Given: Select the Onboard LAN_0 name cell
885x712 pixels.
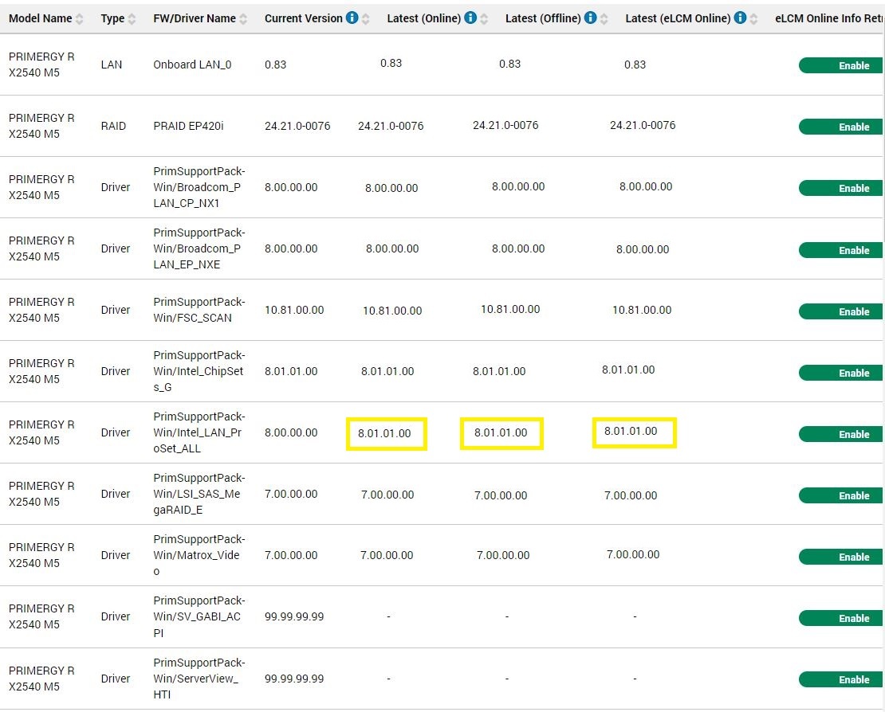Looking at the screenshot, I should click(x=192, y=65).
